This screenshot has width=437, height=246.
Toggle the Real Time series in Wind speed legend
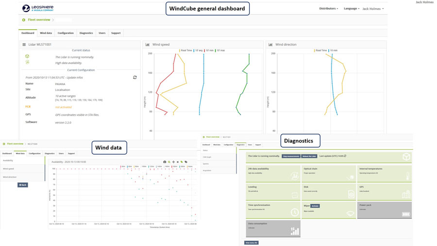coord(185,51)
